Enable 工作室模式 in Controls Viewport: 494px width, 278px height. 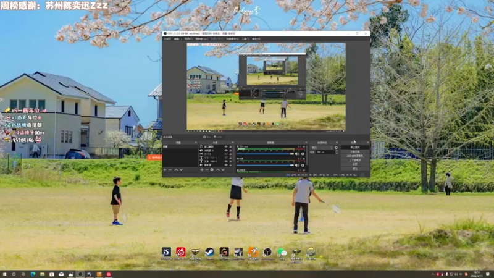355,160
